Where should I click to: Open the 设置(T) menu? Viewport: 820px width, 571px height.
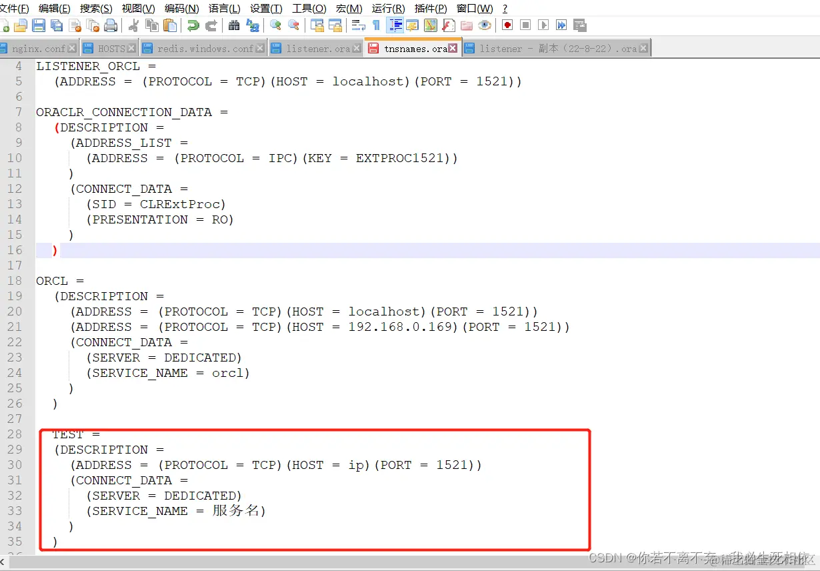pos(266,8)
